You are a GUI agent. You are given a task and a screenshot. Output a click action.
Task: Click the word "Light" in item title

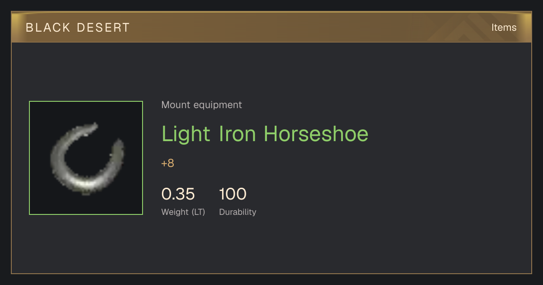point(186,134)
